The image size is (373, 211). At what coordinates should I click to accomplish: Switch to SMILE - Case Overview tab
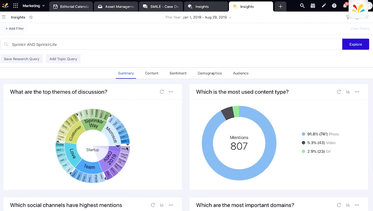[x=161, y=7]
